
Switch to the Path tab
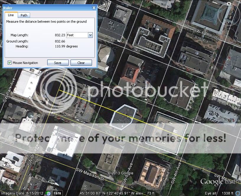(x=24, y=15)
